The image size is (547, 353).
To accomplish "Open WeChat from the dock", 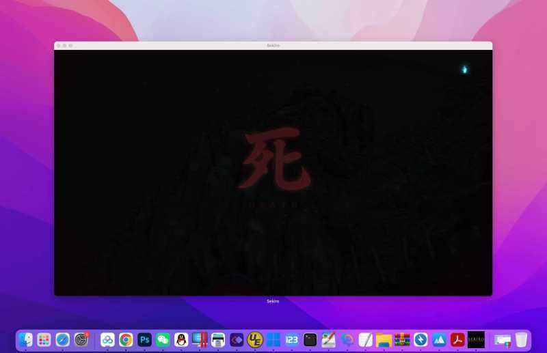I will [163, 340].
